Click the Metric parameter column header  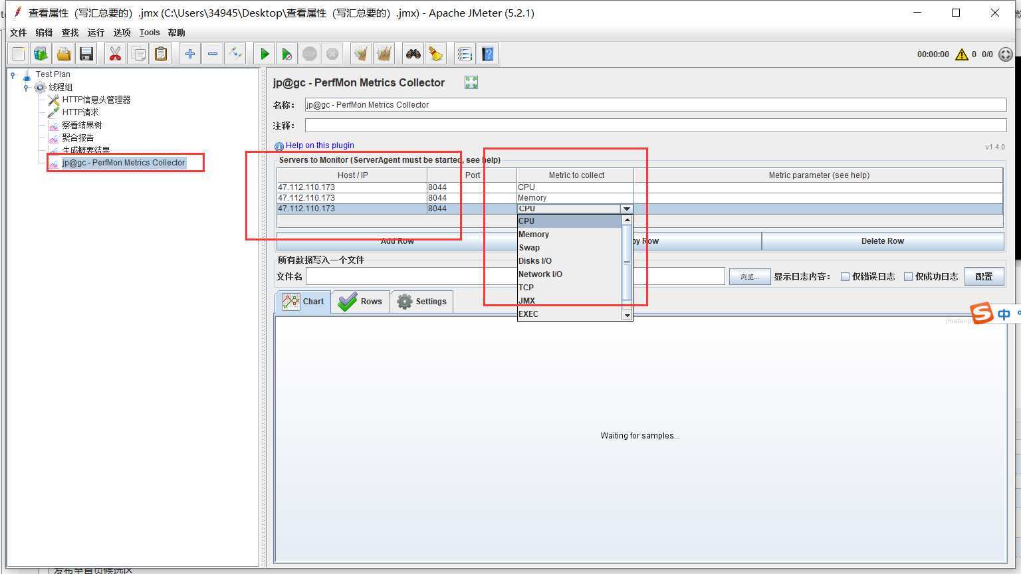coord(819,175)
